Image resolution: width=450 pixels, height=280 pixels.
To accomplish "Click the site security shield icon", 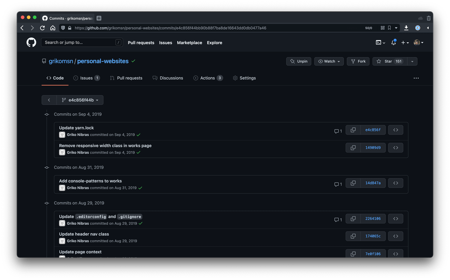I will click(63, 28).
